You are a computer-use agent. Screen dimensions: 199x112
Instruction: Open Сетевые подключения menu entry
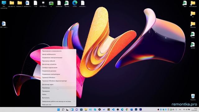58,68
